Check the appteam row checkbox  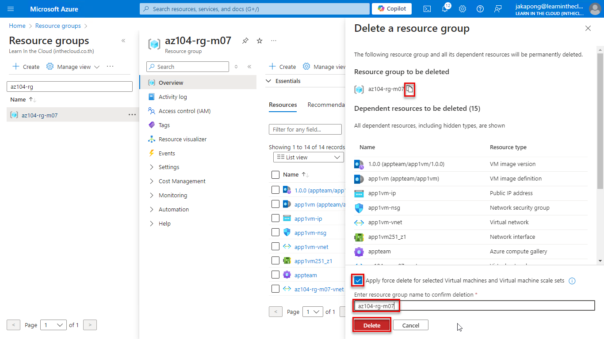pyautogui.click(x=275, y=275)
